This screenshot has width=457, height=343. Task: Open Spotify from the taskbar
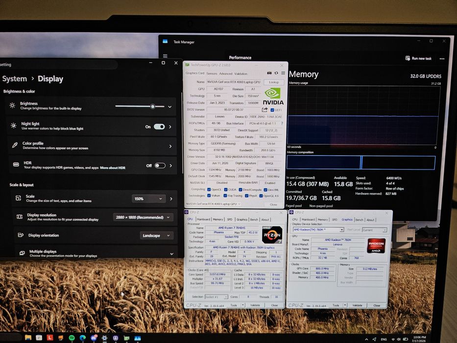click(72, 338)
